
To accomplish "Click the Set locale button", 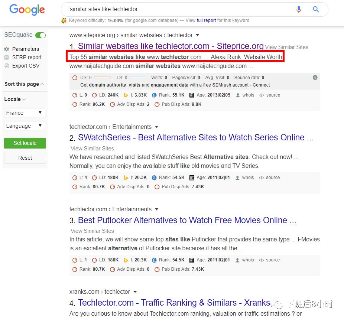I will [x=25, y=143].
